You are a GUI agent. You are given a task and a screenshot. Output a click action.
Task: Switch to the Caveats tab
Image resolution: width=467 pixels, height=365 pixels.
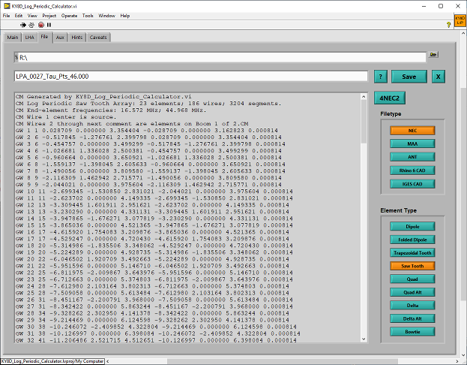[98, 38]
